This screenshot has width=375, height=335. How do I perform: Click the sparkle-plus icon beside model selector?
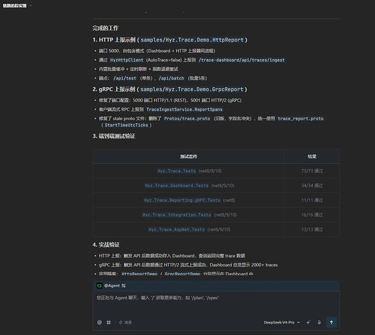click(308, 322)
